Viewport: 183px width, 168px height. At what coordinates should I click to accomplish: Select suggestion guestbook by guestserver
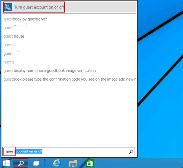click(x=25, y=19)
